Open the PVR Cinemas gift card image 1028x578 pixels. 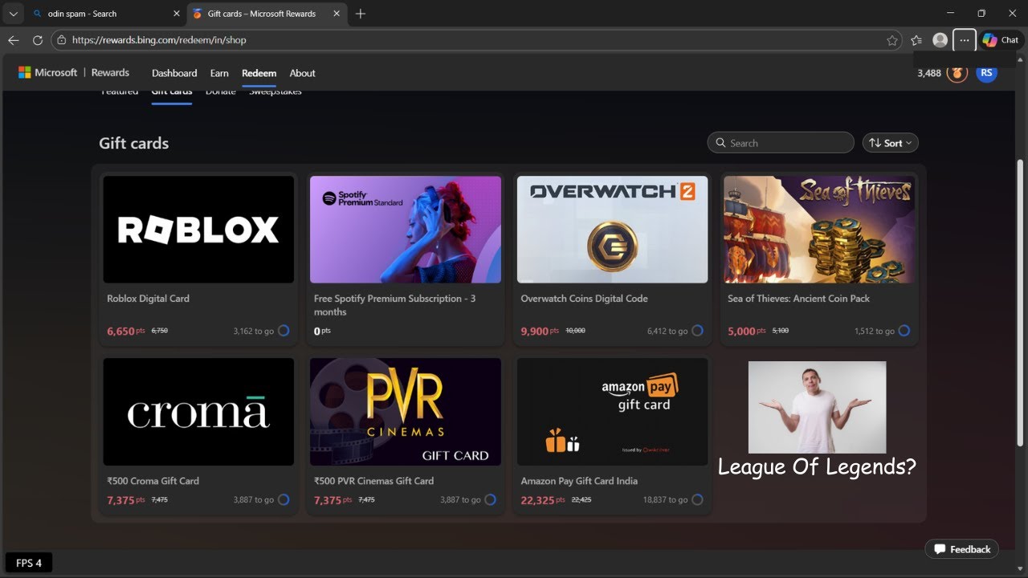406,412
